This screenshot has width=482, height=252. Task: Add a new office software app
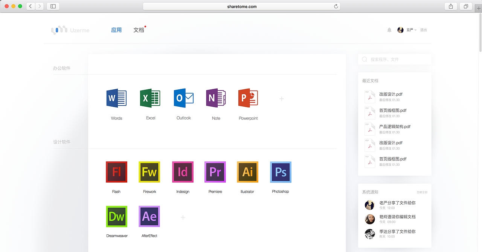[x=281, y=99]
